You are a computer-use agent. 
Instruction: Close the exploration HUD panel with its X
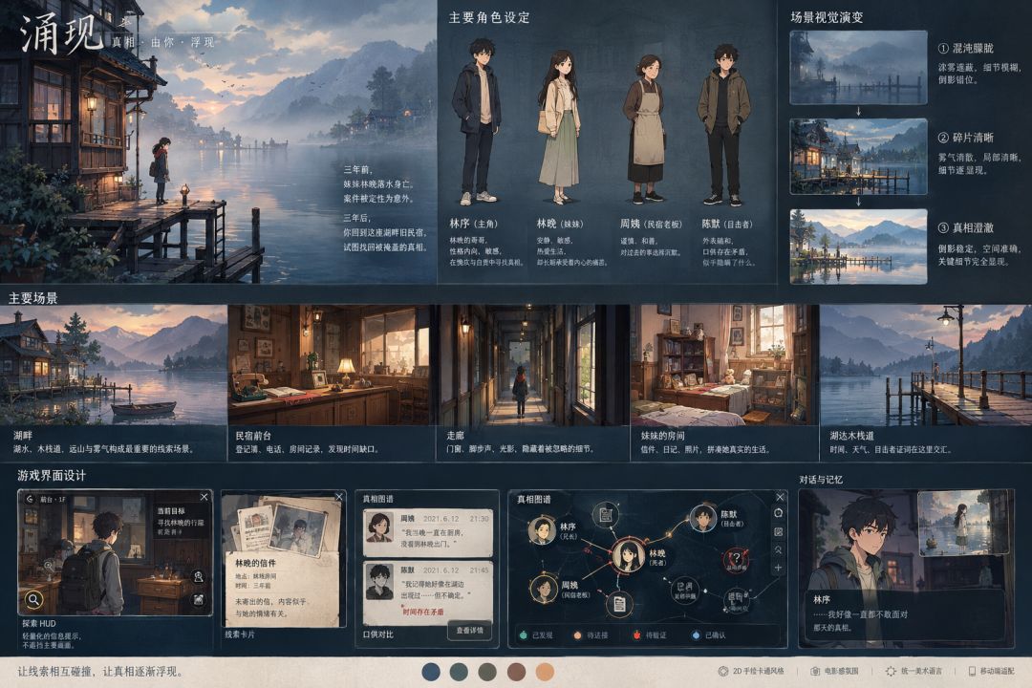pyautogui.click(x=204, y=497)
